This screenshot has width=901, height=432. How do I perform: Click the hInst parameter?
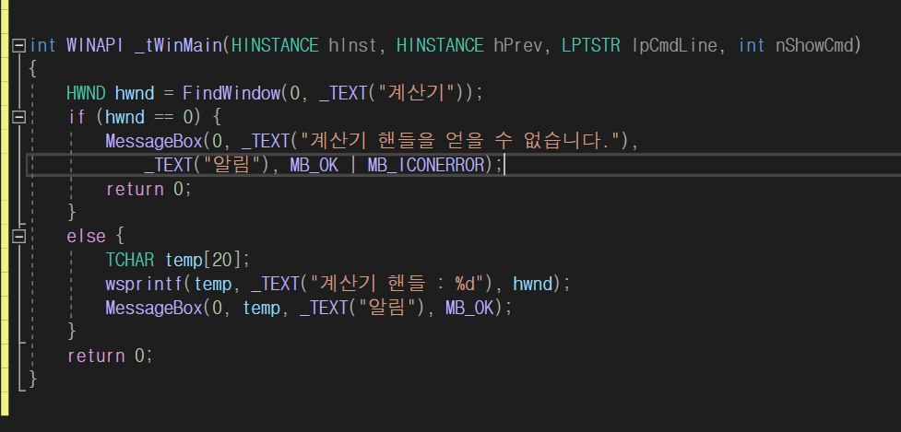[353, 45]
